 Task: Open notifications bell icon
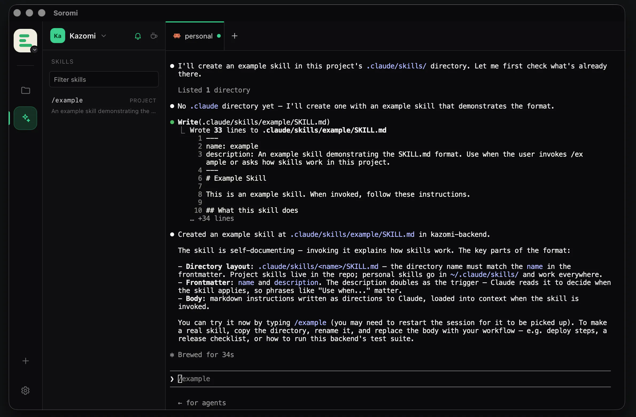coord(138,36)
